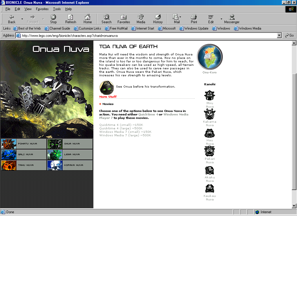Show browsing History

coord(158,19)
